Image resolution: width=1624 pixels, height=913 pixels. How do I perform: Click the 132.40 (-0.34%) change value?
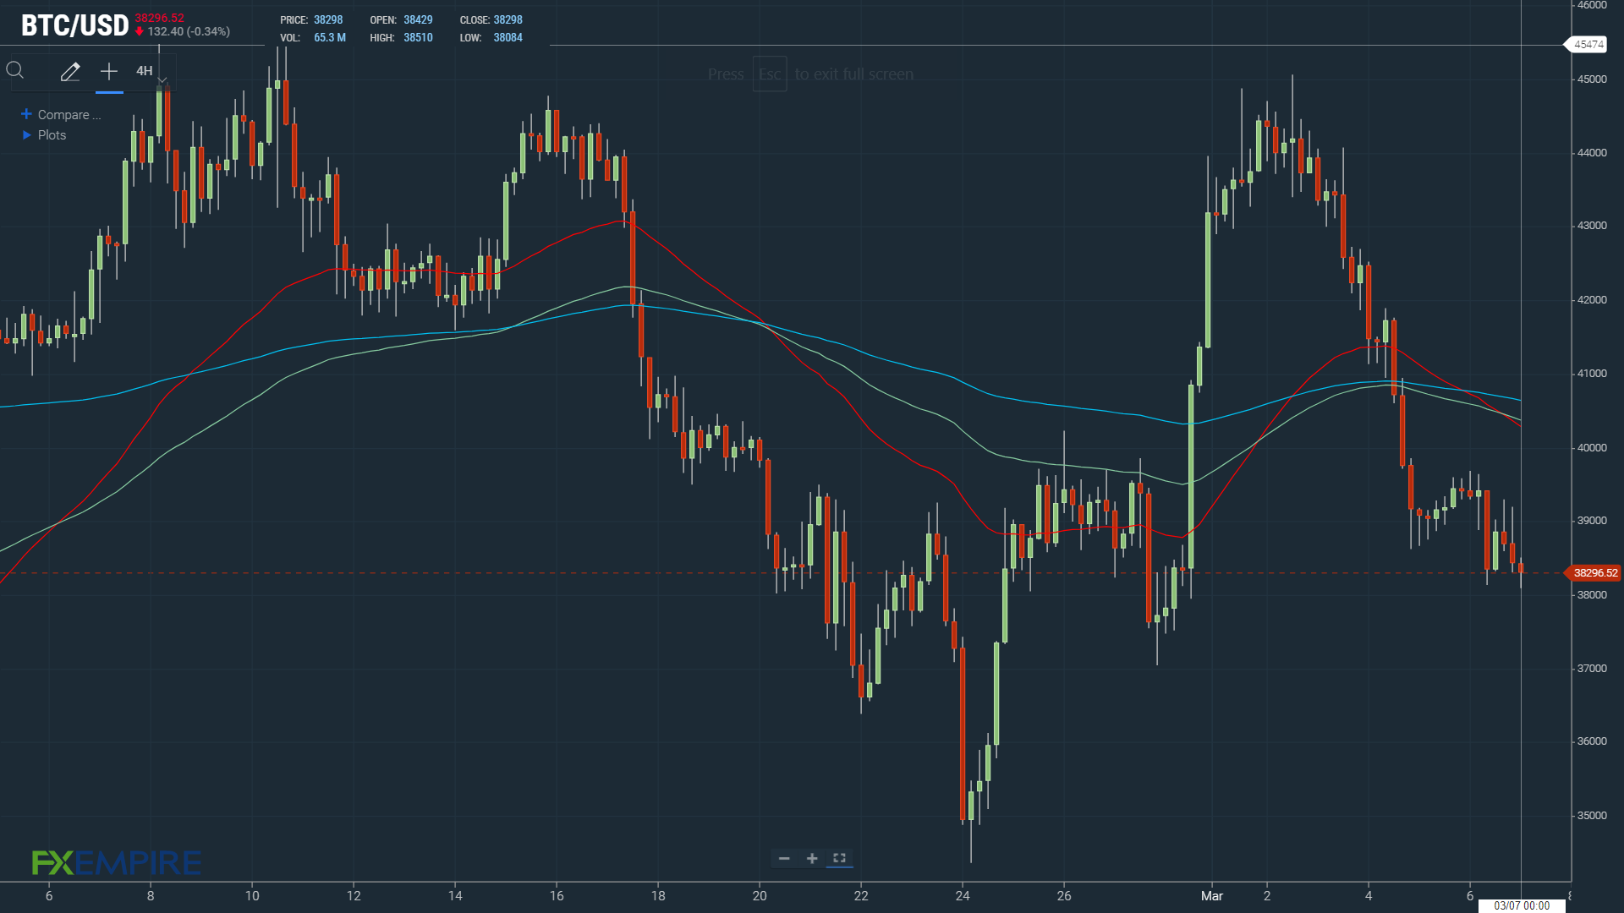pos(189,32)
